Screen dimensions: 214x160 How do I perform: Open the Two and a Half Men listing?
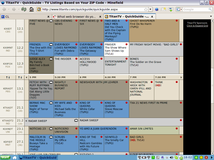(x=116, y=31)
